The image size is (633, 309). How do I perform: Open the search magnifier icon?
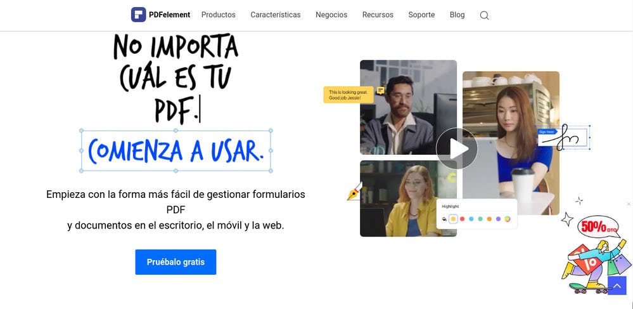(484, 15)
